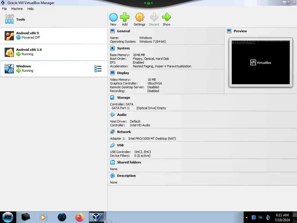Screen dimensions: 297x223
Task: Click the 'Powered Off' status of Android x86 9
Action: (31, 37)
